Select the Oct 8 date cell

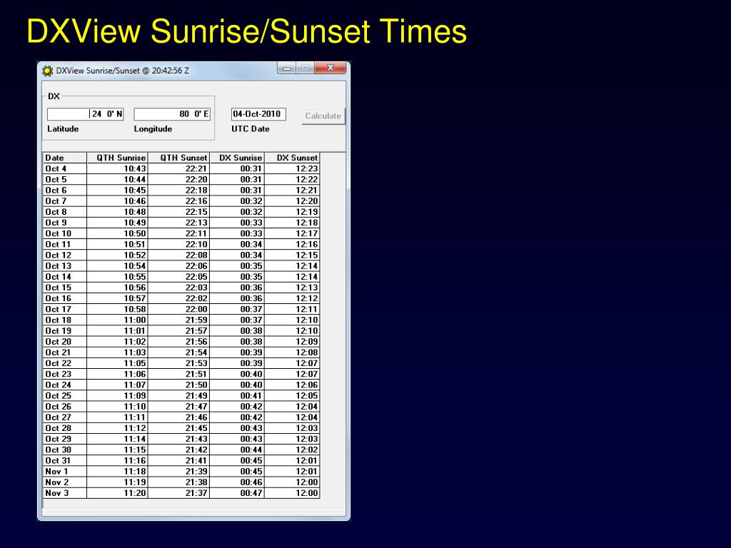tap(65, 212)
